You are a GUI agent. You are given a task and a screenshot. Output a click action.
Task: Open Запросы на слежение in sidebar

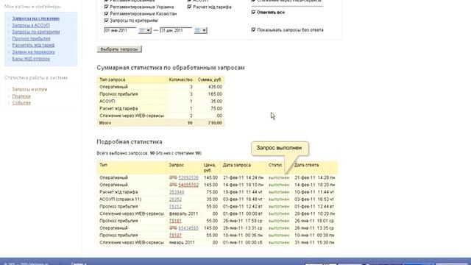[x=36, y=18]
